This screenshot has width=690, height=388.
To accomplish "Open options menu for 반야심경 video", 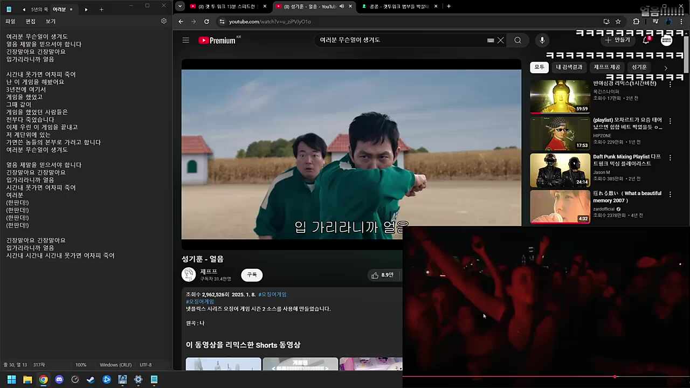I will coord(670,85).
